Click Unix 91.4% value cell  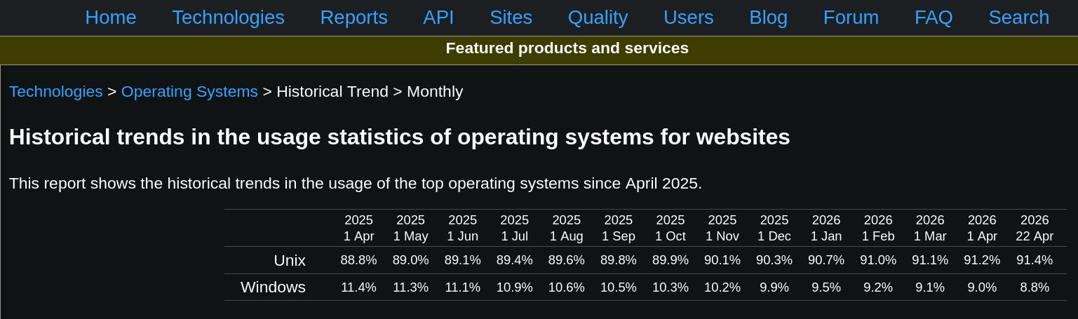pos(1035,260)
